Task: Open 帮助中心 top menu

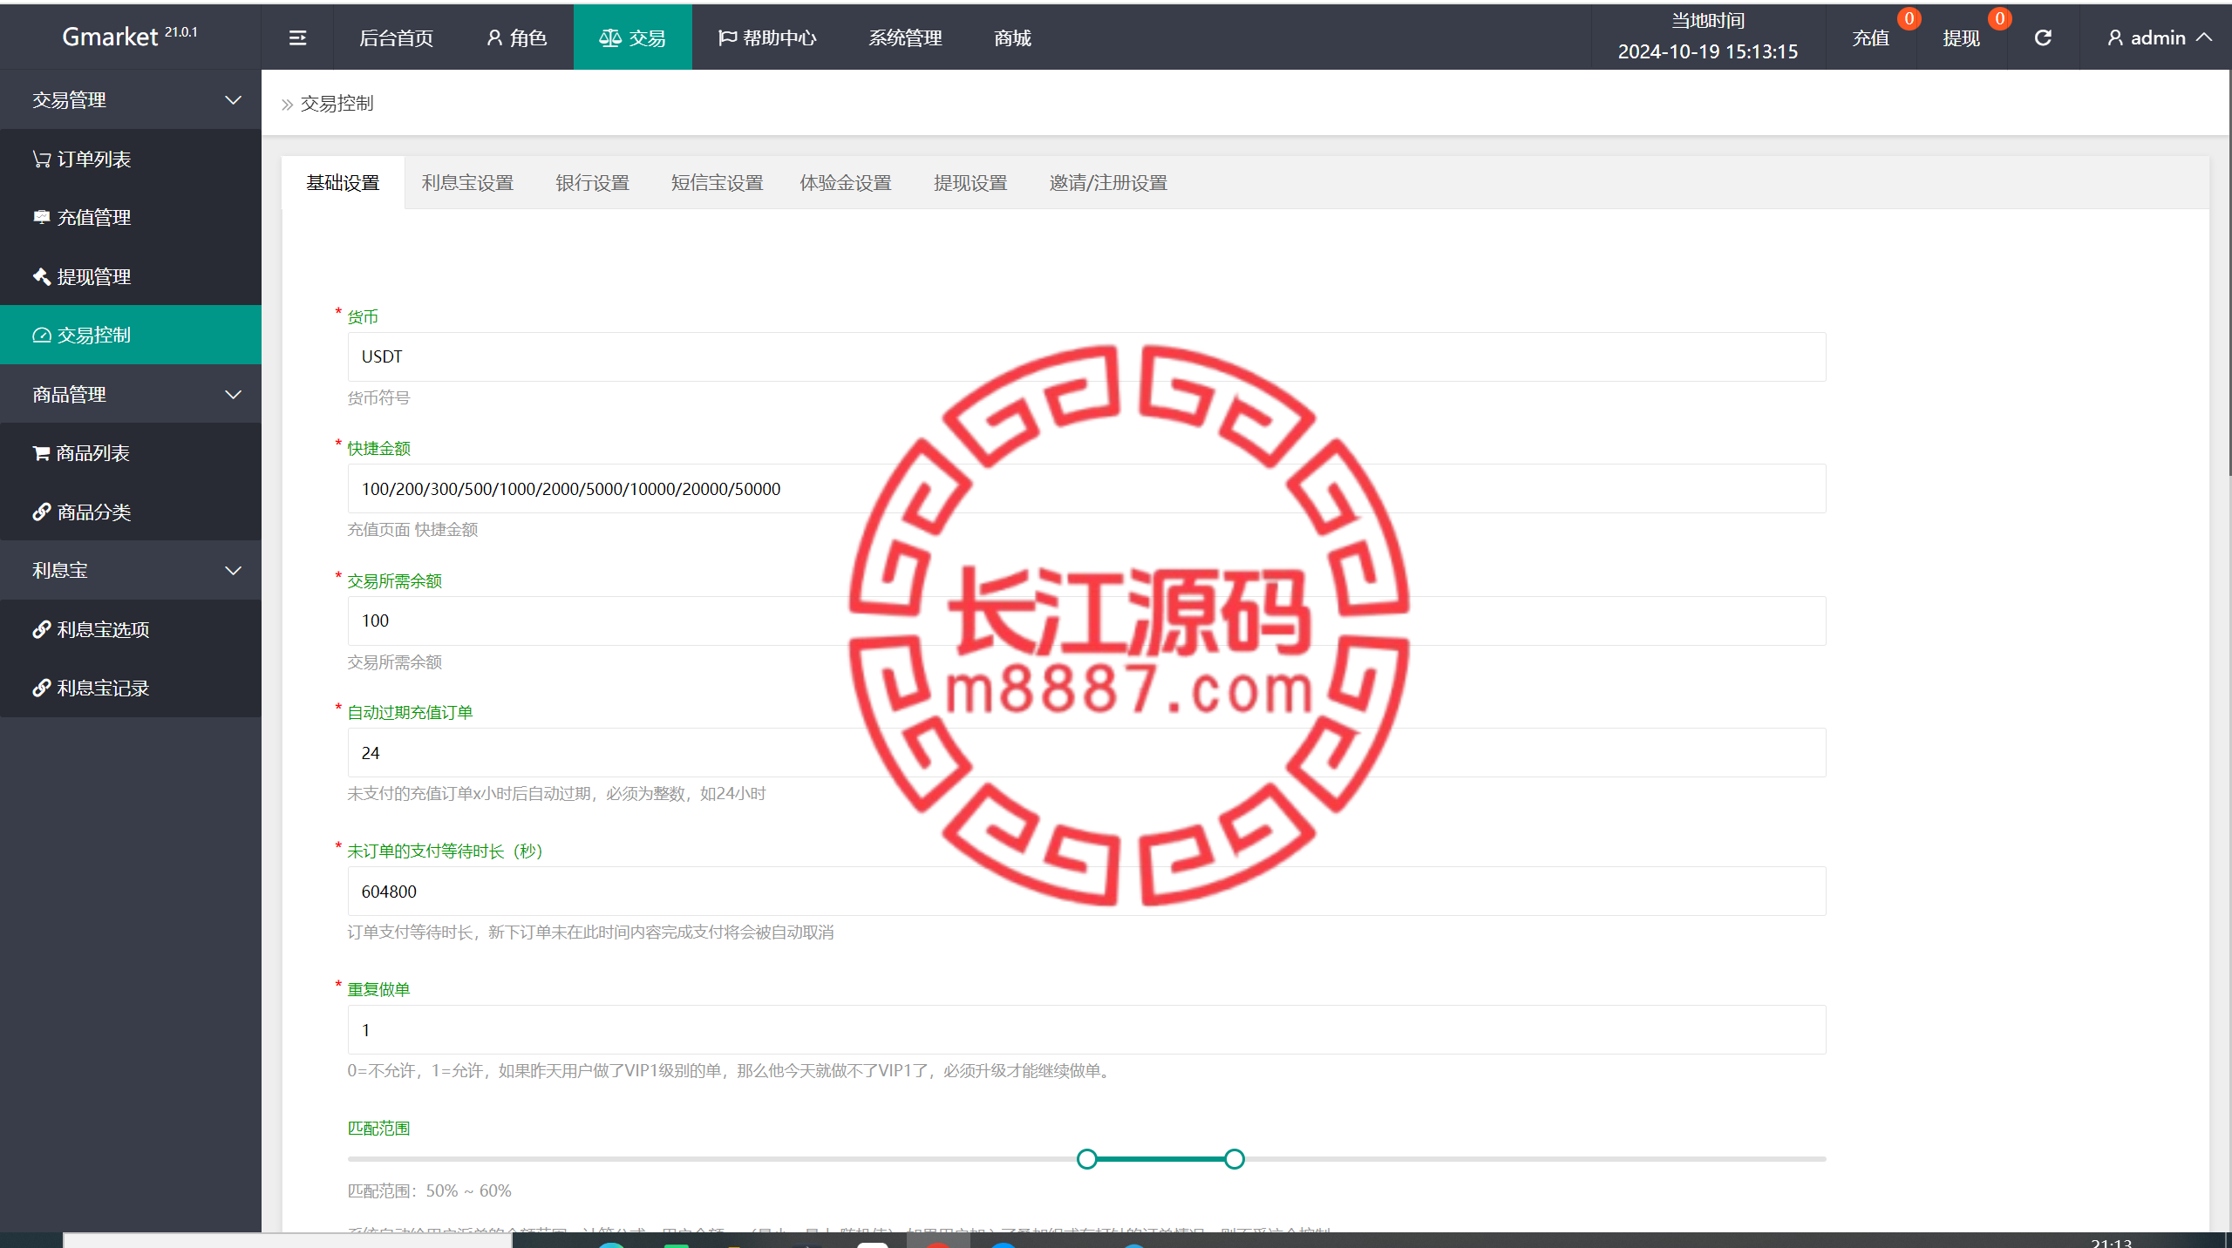Action: 766,37
